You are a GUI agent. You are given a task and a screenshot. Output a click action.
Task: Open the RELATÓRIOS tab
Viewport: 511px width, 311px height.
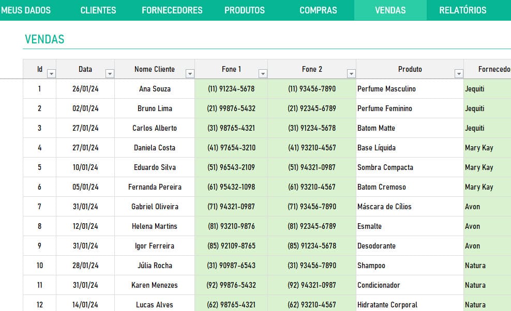462,10
